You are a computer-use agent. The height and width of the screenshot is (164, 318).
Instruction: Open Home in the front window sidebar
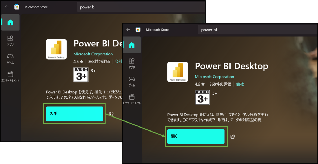pyautogui.click(x=132, y=45)
